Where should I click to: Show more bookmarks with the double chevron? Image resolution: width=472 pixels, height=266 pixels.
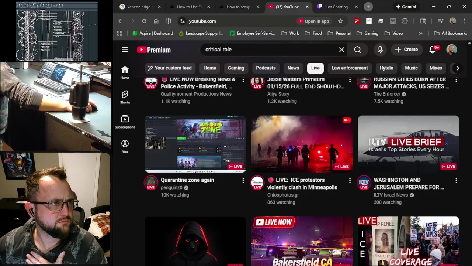tap(421, 33)
